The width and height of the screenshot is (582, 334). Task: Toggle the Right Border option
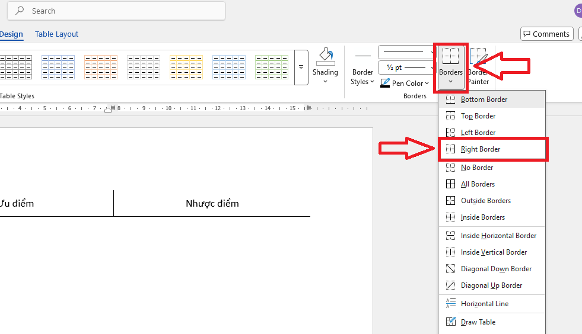click(481, 149)
